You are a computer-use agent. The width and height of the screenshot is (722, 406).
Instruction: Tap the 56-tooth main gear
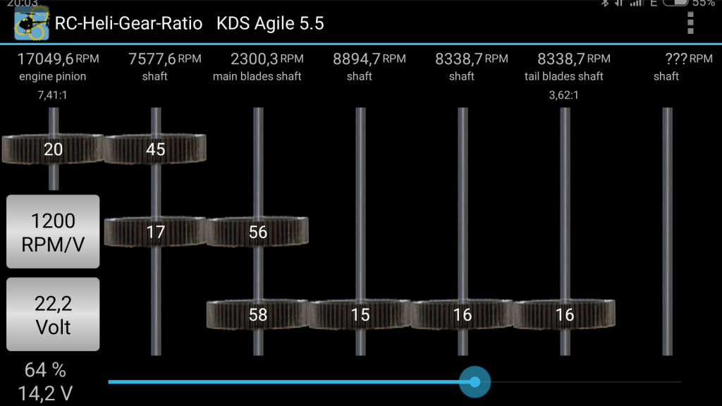pyautogui.click(x=257, y=232)
